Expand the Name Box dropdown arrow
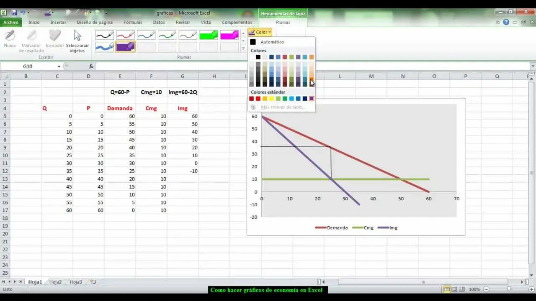Screen dimensions: 536x301 59,66
